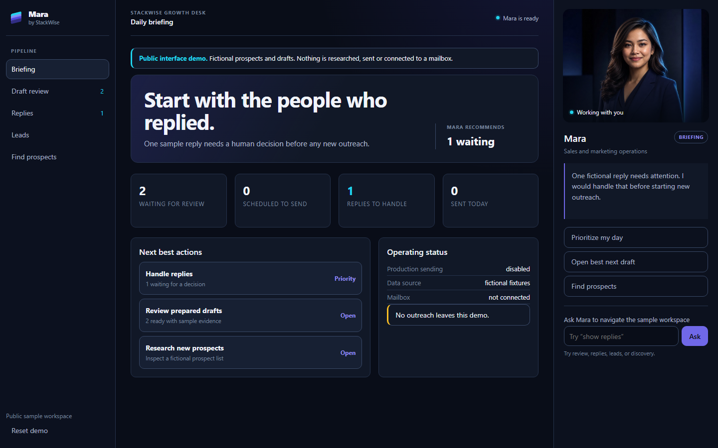Image resolution: width=718 pixels, height=448 pixels.
Task: Open the Handle replies priority action
Action: coord(250,278)
